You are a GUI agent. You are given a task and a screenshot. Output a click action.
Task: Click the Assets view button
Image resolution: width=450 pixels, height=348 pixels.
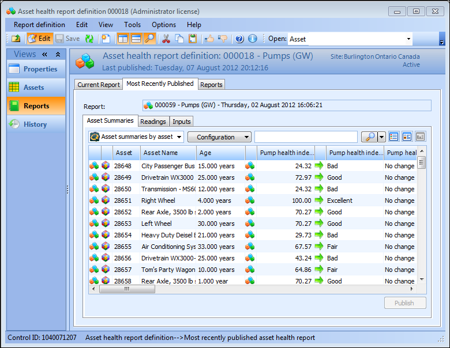pyautogui.click(x=33, y=88)
